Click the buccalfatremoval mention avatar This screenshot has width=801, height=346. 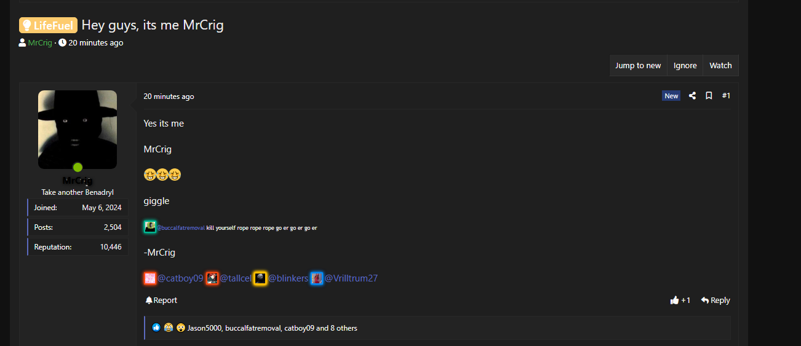pyautogui.click(x=150, y=227)
